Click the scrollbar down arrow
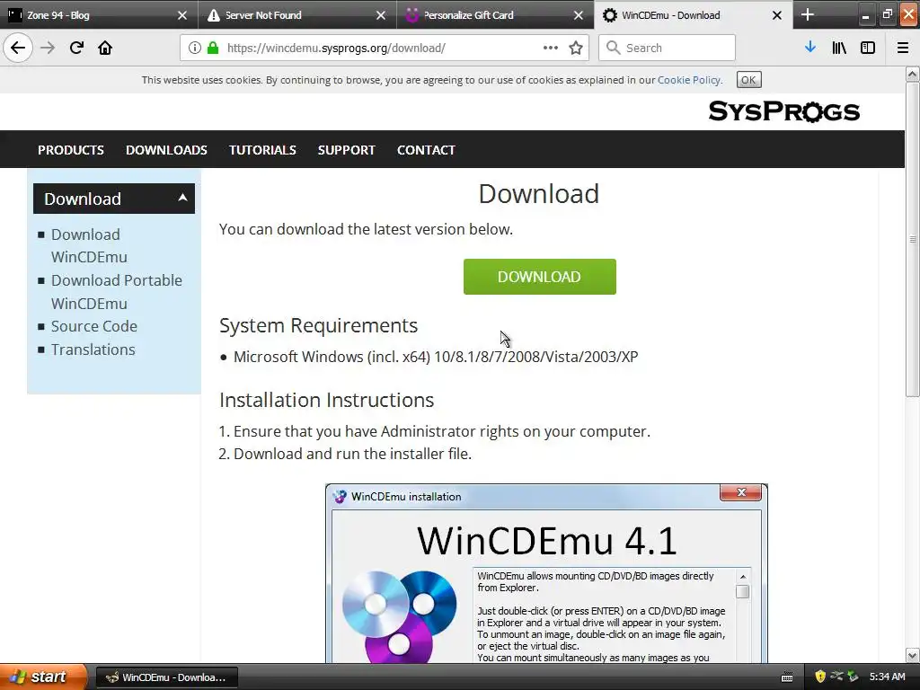Screen dimensions: 920x690 pyautogui.click(x=913, y=655)
